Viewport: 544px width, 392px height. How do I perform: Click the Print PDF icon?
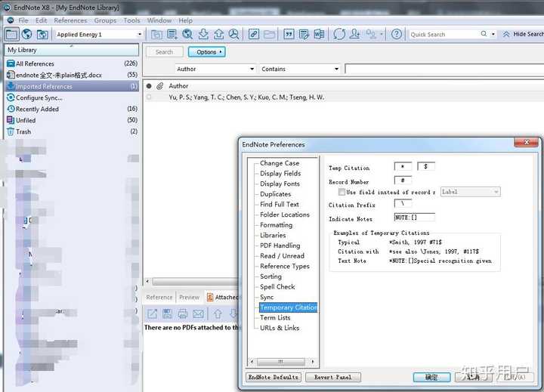point(183,314)
